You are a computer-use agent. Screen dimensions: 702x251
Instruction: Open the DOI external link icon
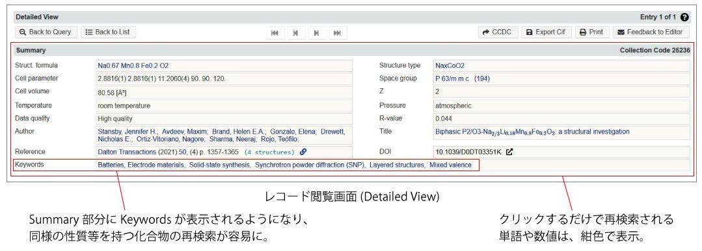[x=509, y=152]
